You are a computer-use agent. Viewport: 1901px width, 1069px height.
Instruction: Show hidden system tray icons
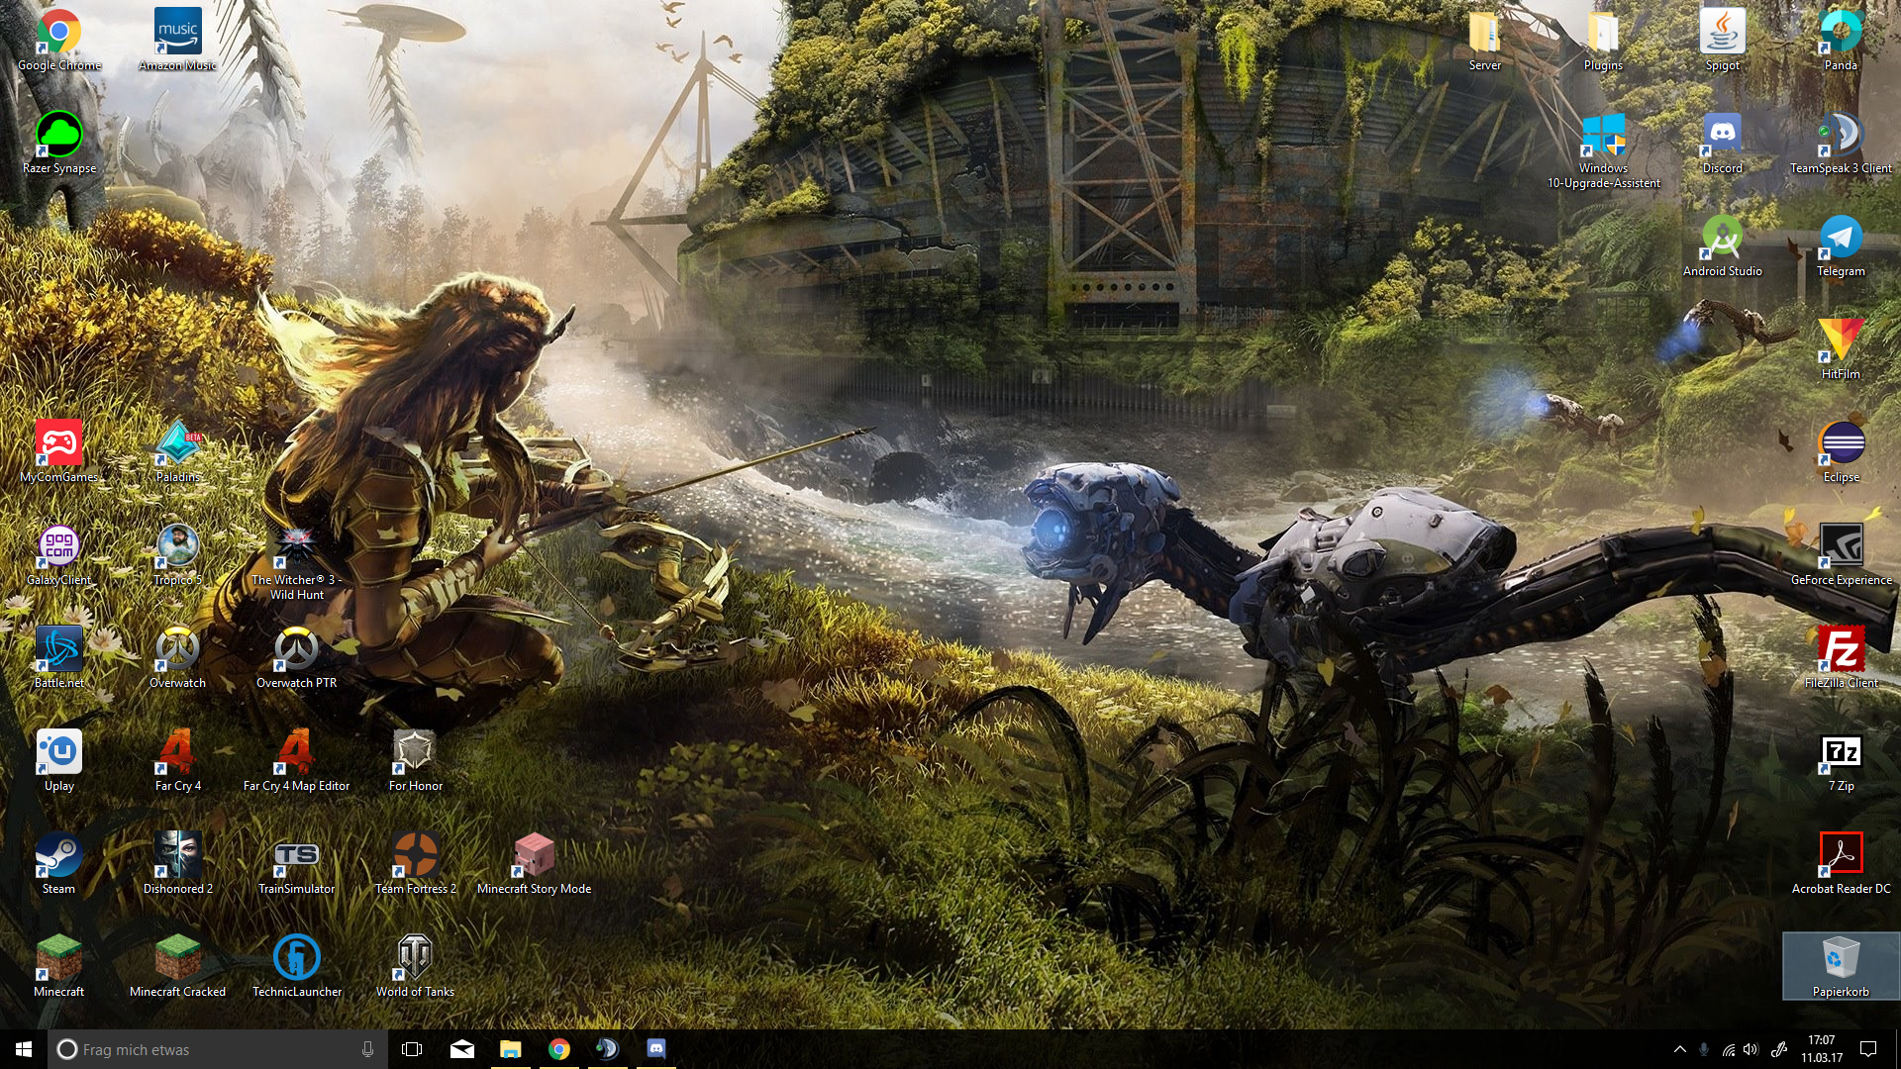click(x=1679, y=1049)
